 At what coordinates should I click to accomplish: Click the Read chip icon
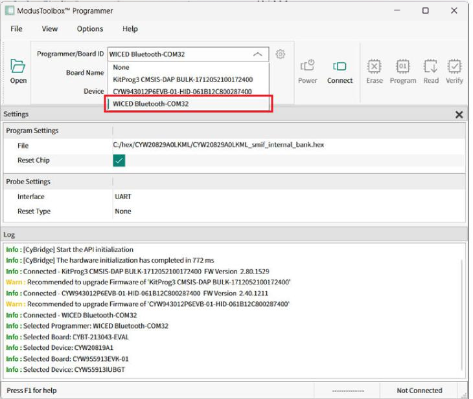point(431,71)
